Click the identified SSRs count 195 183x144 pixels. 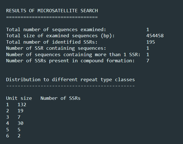[x=151, y=42]
